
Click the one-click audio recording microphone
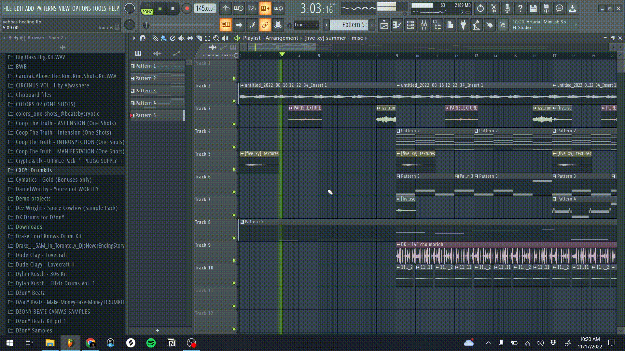coord(507,9)
